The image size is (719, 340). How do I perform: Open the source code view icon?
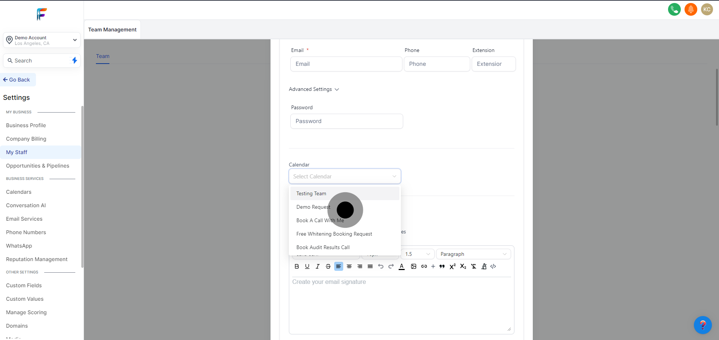click(493, 266)
